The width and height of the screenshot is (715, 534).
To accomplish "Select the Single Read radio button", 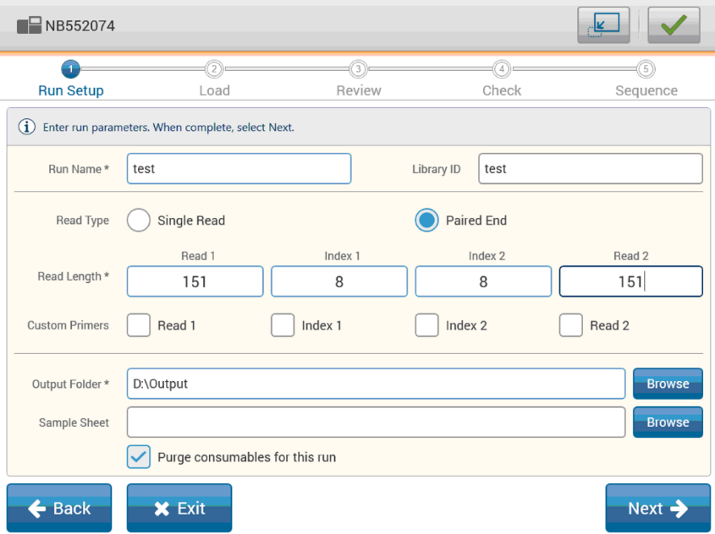I will 139,221.
